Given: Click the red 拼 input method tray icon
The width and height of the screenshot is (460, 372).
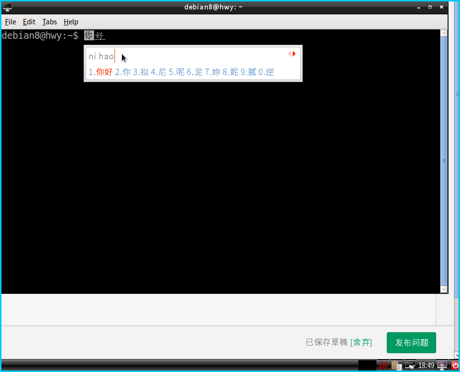Looking at the screenshot, I should (383, 366).
